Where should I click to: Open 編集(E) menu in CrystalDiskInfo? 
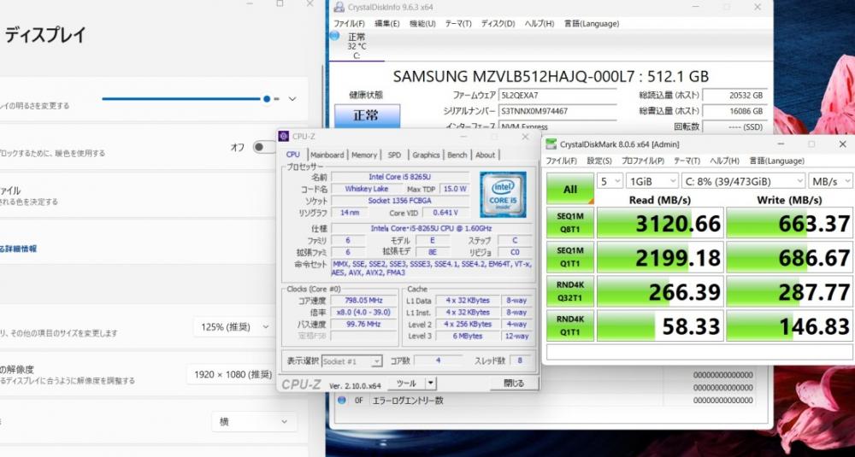coord(387,24)
